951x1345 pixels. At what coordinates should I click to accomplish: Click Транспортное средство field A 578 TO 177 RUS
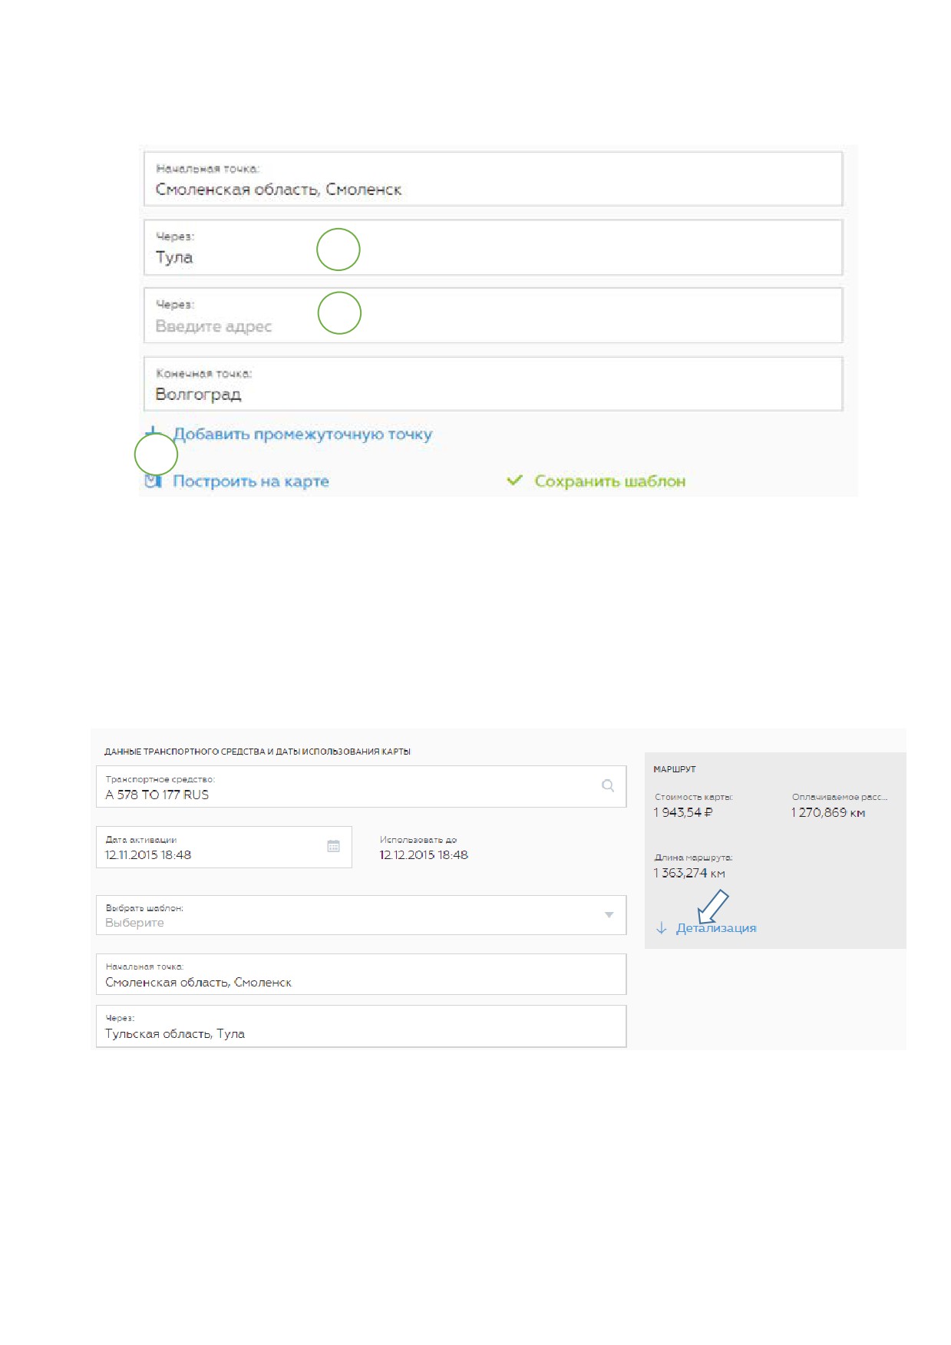click(361, 786)
